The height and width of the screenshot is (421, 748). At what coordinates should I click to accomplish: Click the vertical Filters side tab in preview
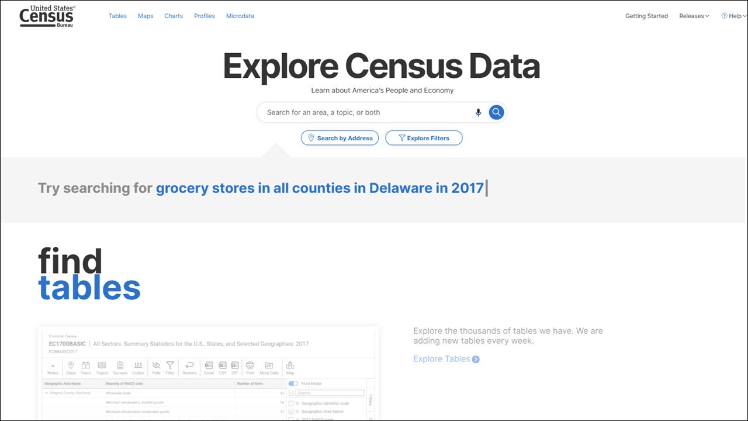tap(370, 401)
